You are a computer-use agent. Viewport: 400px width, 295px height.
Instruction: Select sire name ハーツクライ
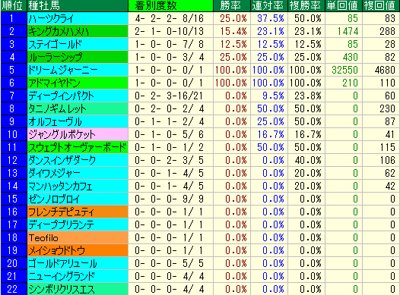51,18
